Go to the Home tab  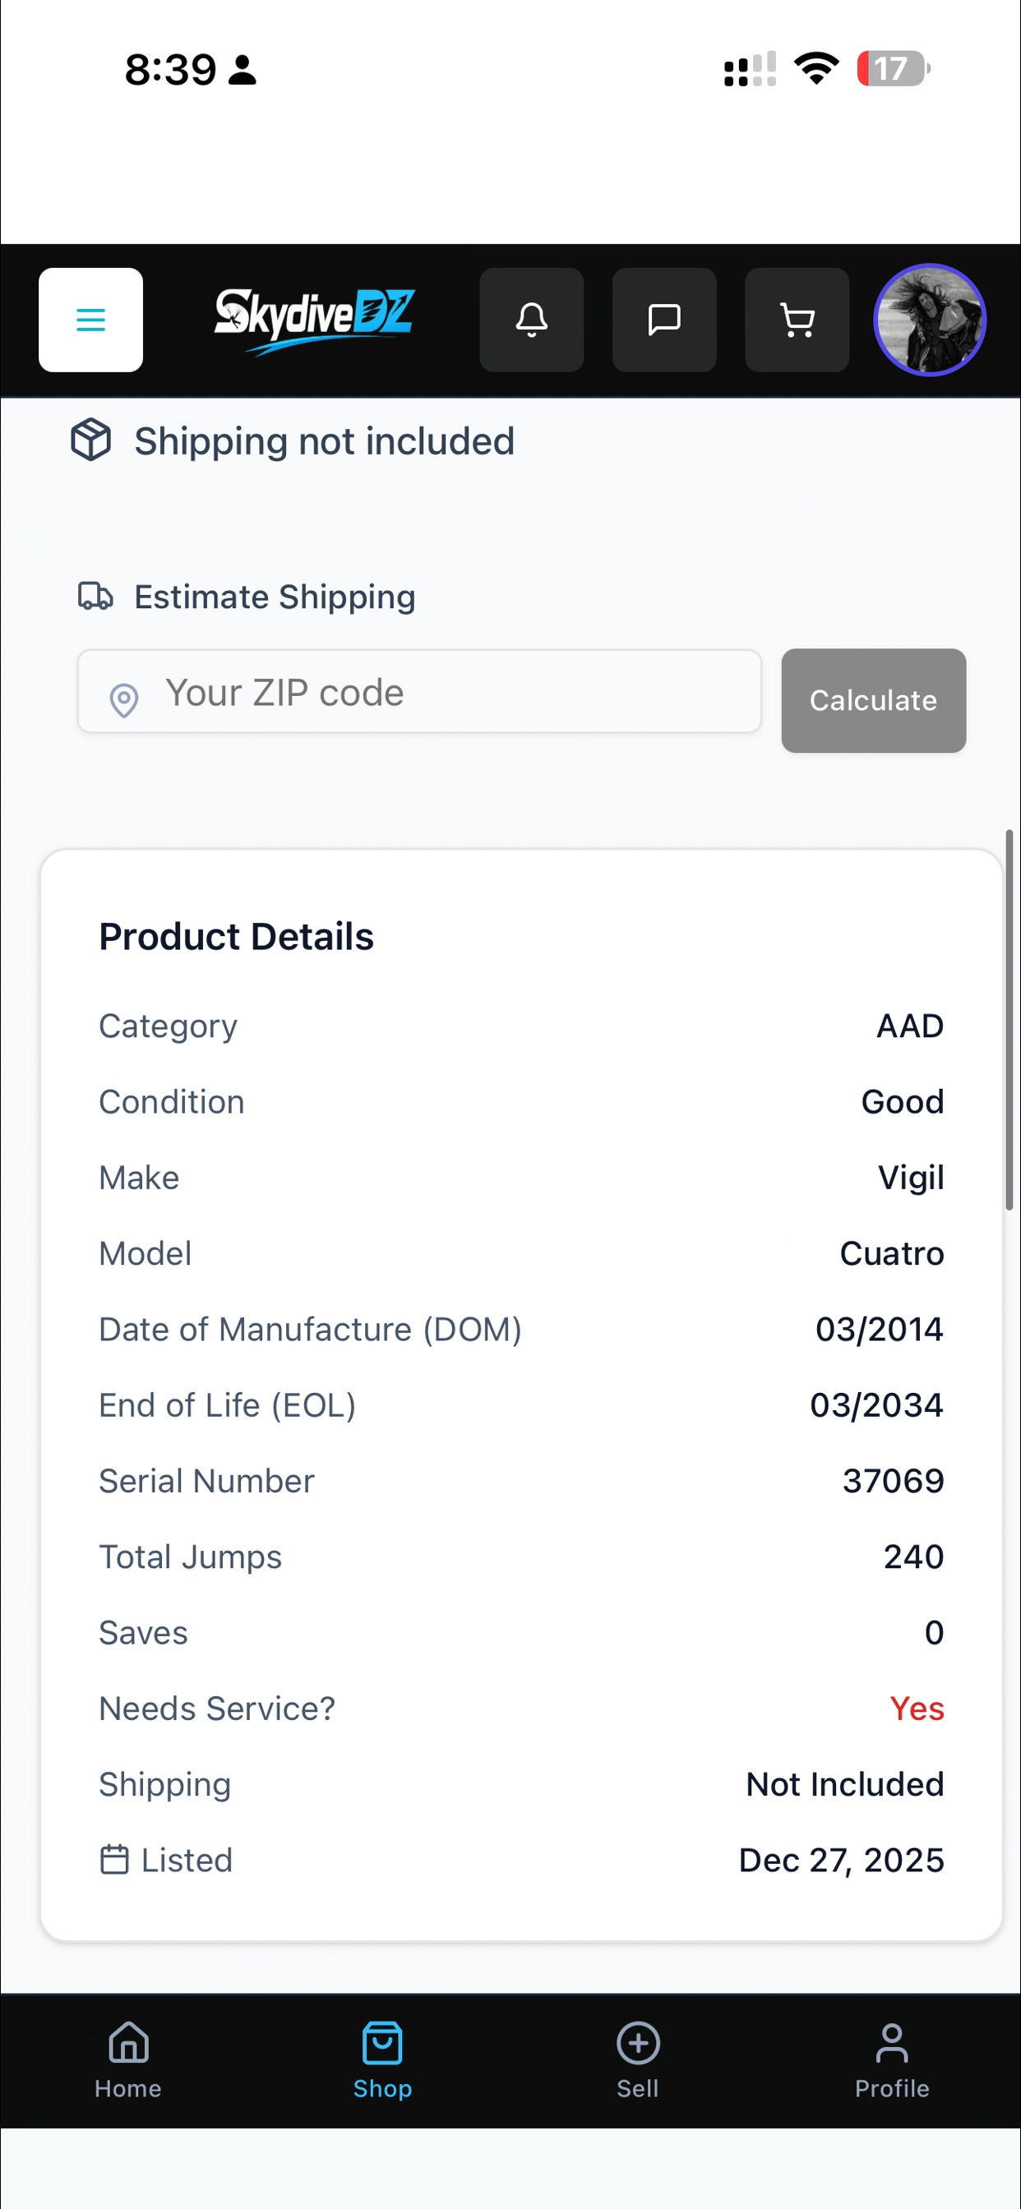128,2059
